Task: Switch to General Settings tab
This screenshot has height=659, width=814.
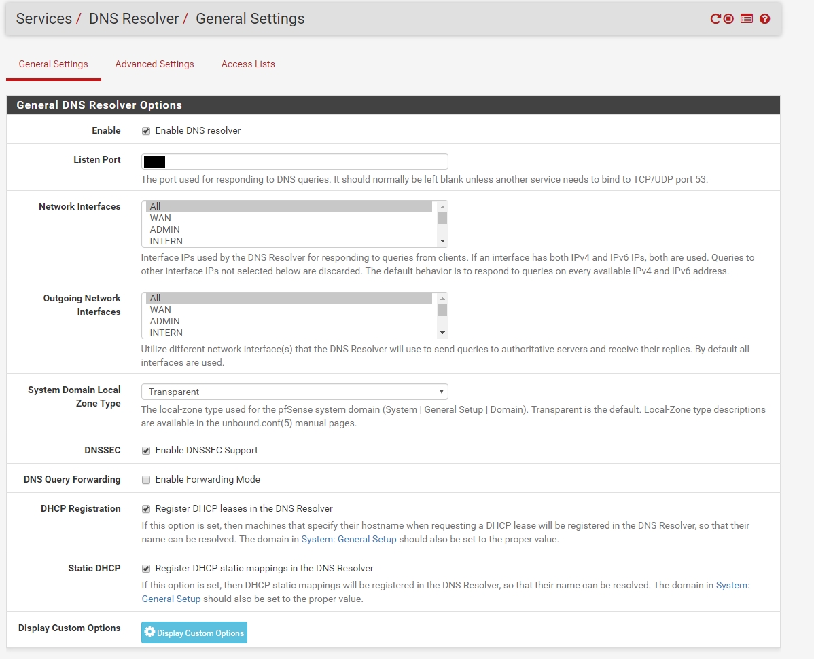Action: (54, 64)
